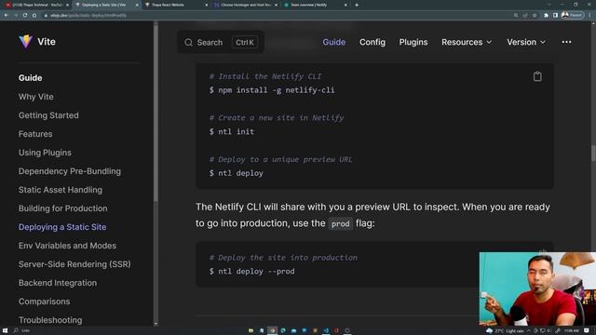Screen dimensions: 596x335
Task: Open Env Variables and Modes page
Action: click(67, 246)
